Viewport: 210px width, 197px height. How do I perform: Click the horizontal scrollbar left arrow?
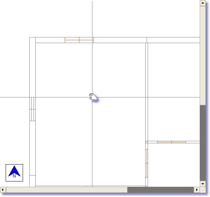(2, 190)
